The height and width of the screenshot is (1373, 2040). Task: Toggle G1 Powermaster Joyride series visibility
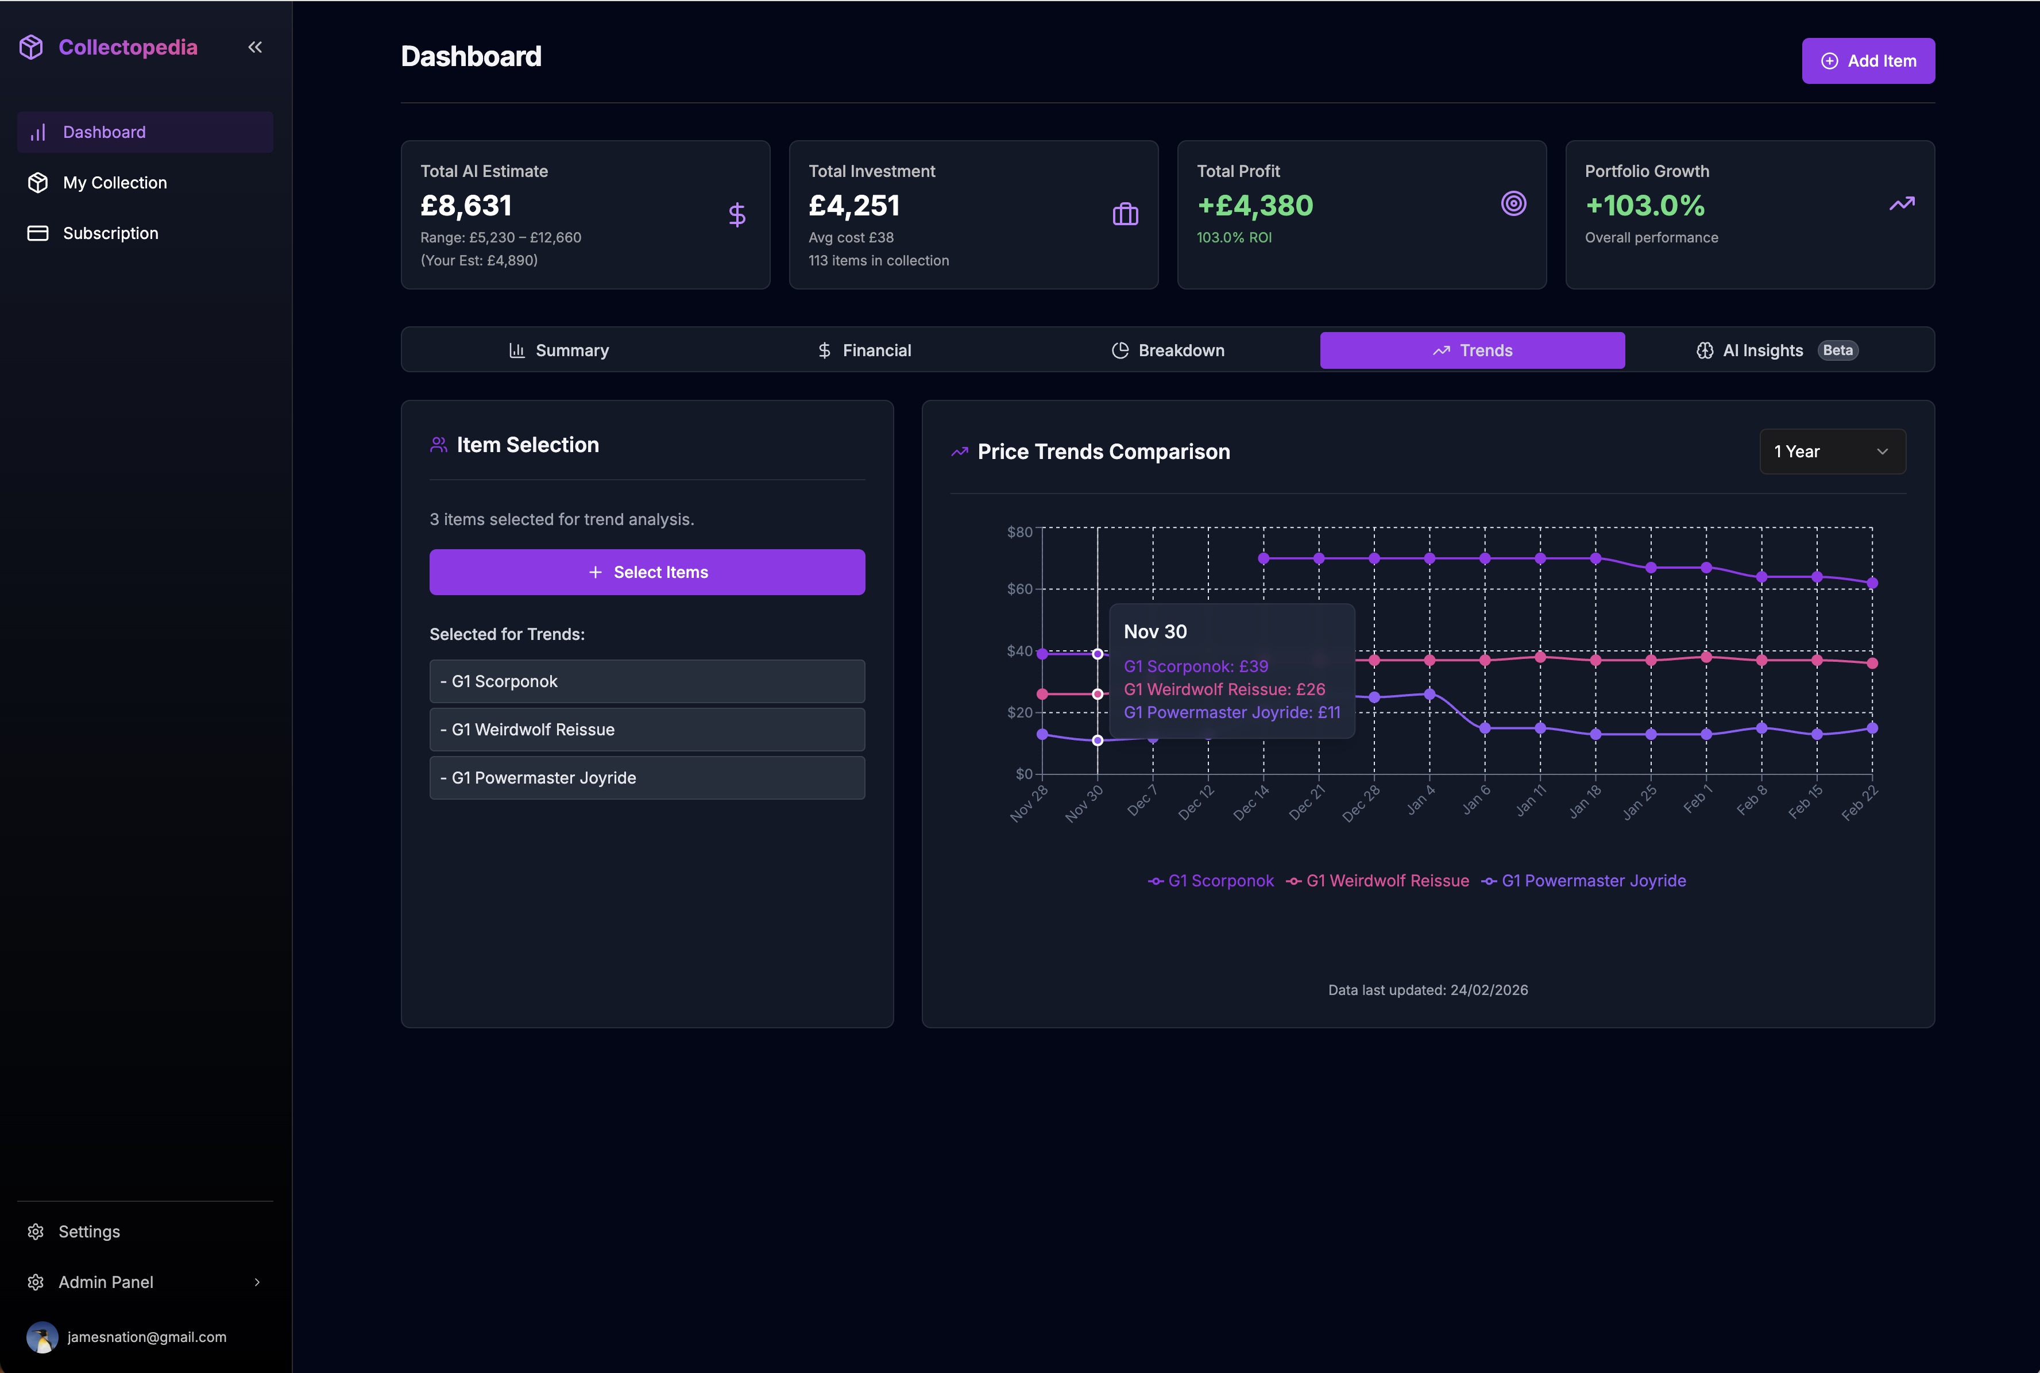click(x=1593, y=880)
